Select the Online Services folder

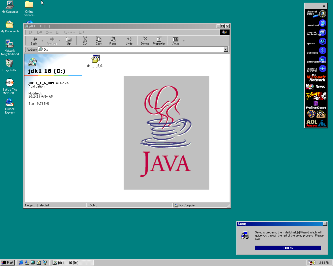pyautogui.click(x=29, y=9)
